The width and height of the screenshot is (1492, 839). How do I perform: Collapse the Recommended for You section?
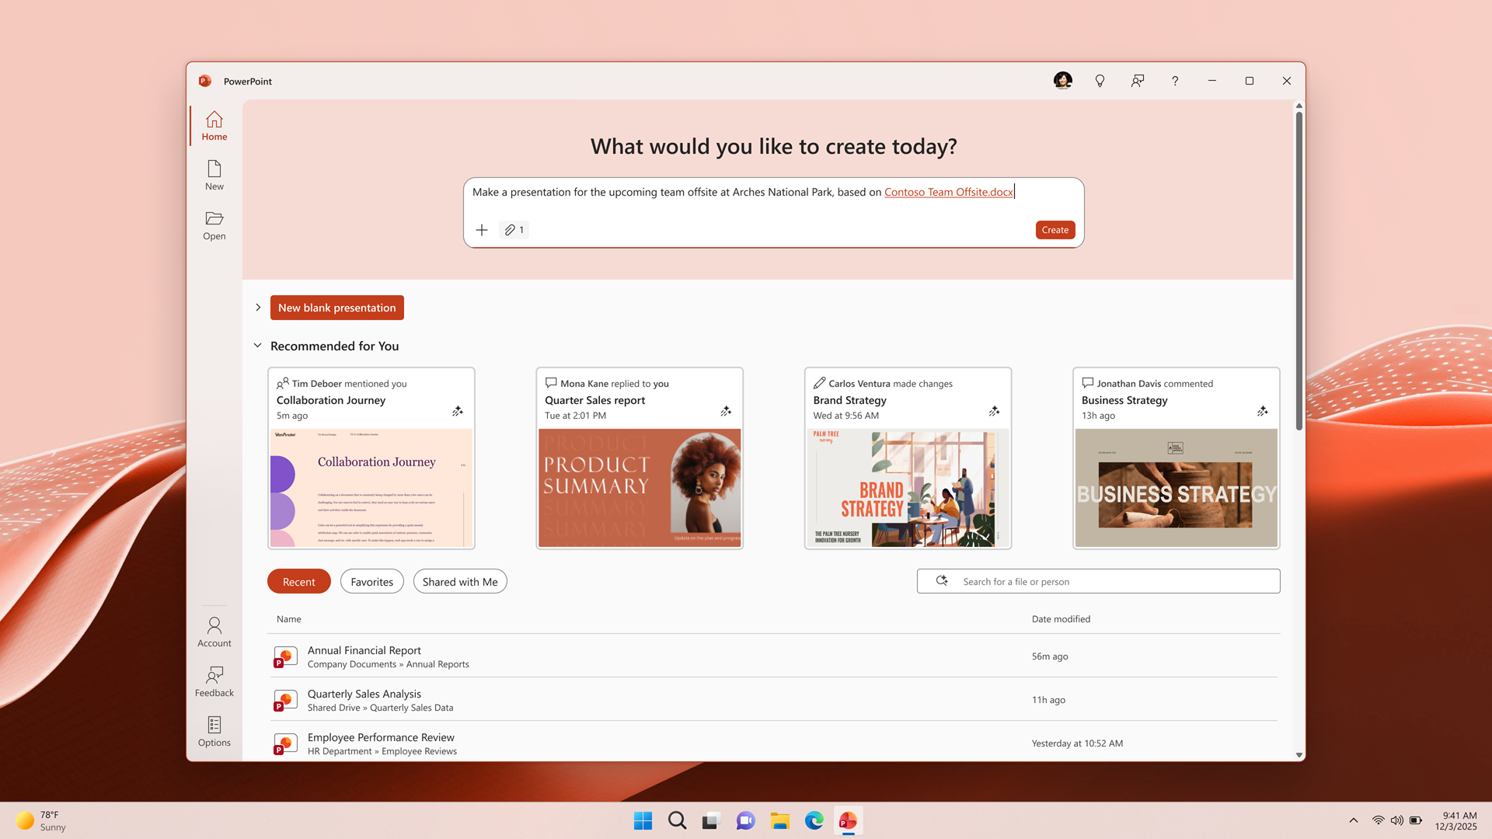pos(257,346)
